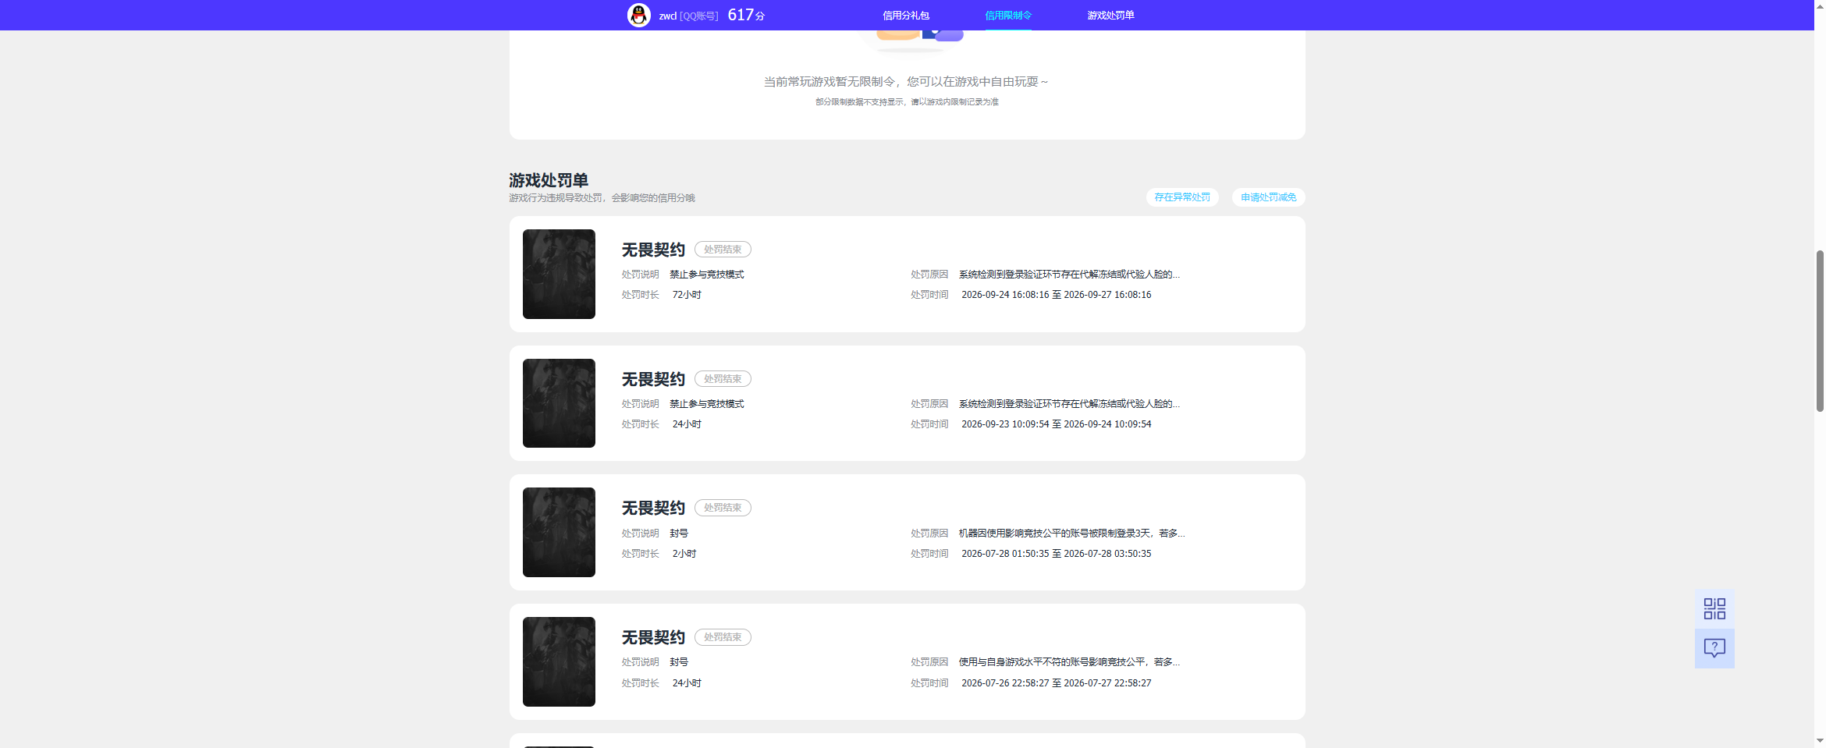Click the notice '当前常玩游戏暂无限制令'
Screen dimensions: 1826x748
(x=829, y=82)
